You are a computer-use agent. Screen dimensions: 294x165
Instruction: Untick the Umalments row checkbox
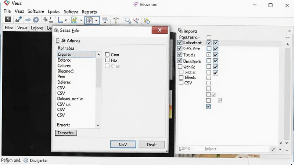click(180, 60)
